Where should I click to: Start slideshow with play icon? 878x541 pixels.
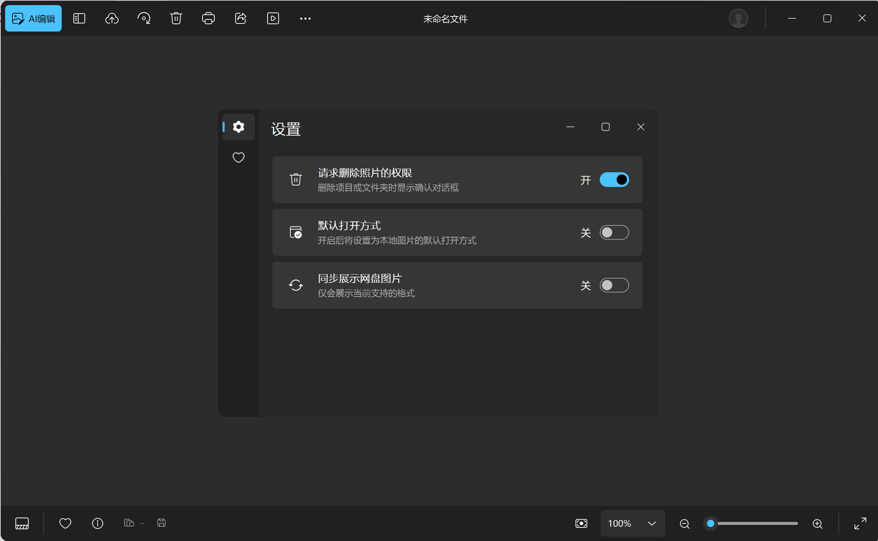[273, 19]
